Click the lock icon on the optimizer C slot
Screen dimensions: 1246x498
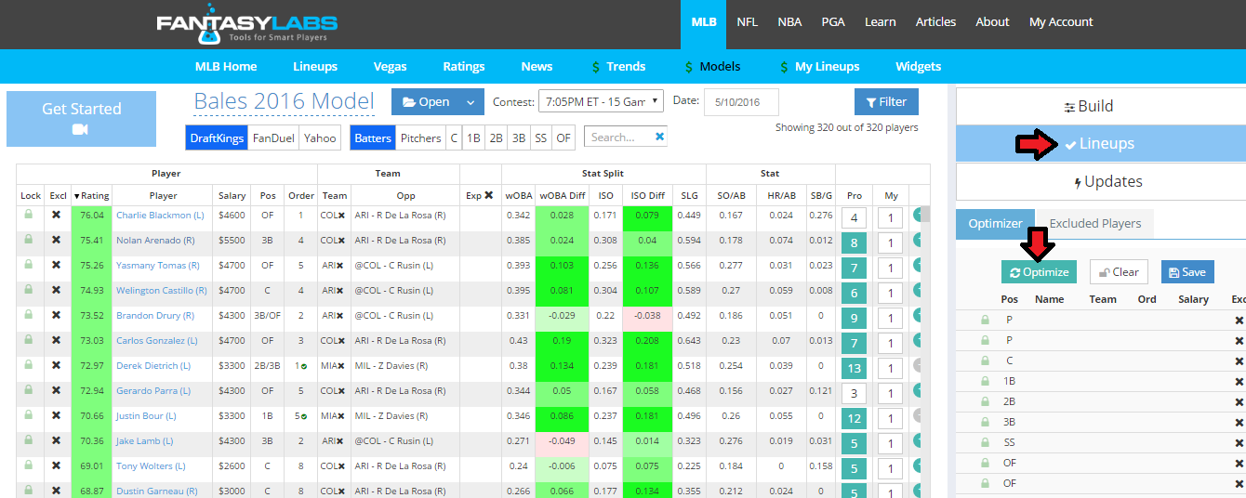tap(985, 360)
